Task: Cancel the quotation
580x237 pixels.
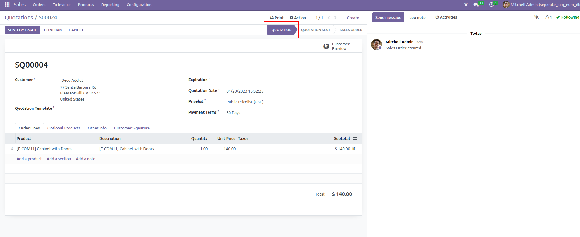Action: click(76, 30)
